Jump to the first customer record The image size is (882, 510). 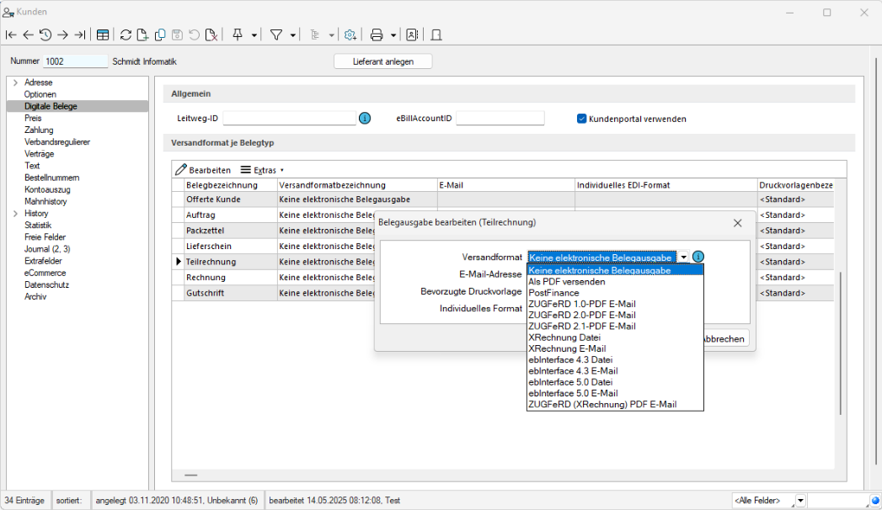point(11,35)
